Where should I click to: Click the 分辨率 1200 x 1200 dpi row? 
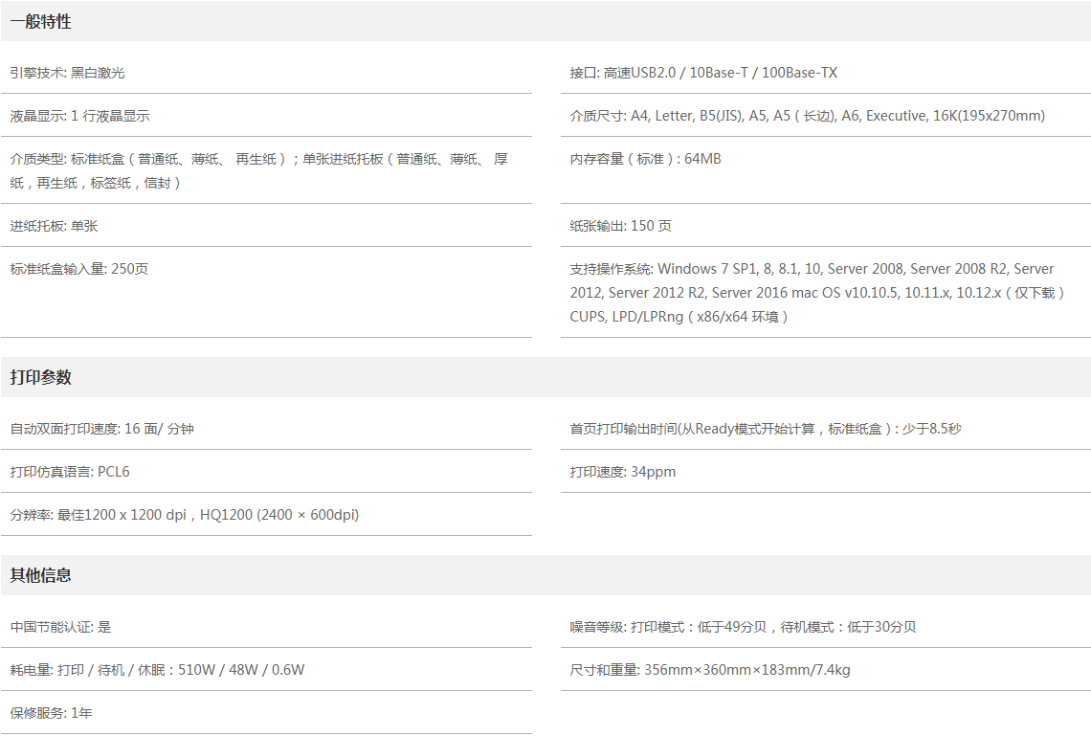185,515
